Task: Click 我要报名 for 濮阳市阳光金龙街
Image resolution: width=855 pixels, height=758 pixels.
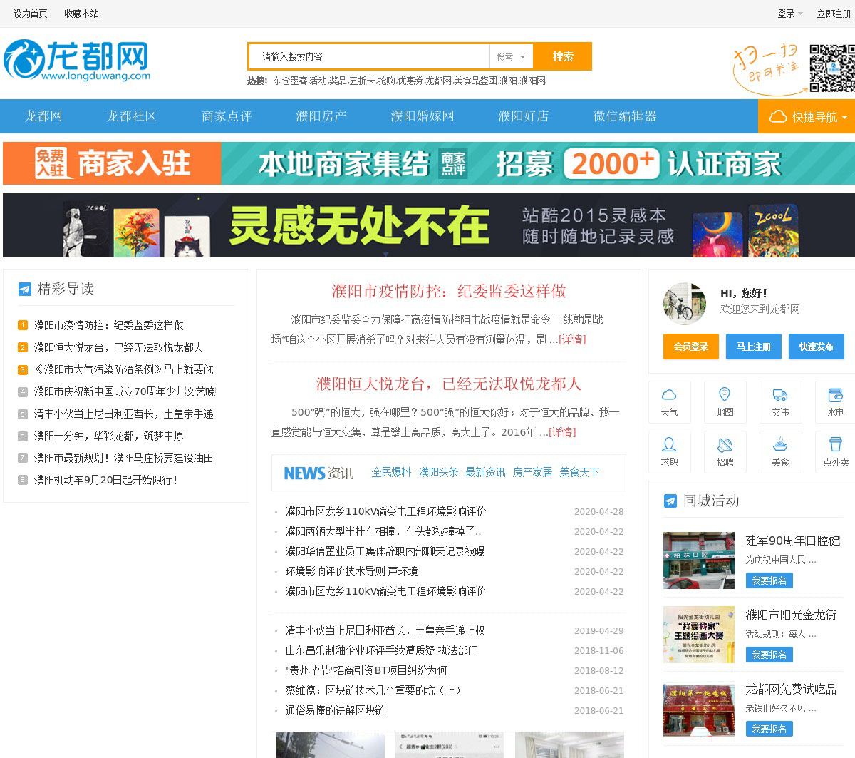Action: coord(769,655)
